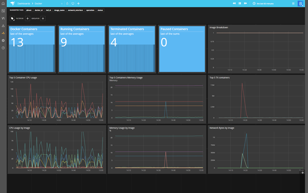The image size is (308, 193).
Task: Open the user avatar marked B
Action: pyautogui.click(x=300, y=4)
